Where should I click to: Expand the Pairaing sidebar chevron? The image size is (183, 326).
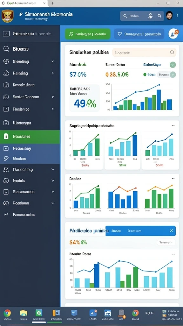[53, 73]
